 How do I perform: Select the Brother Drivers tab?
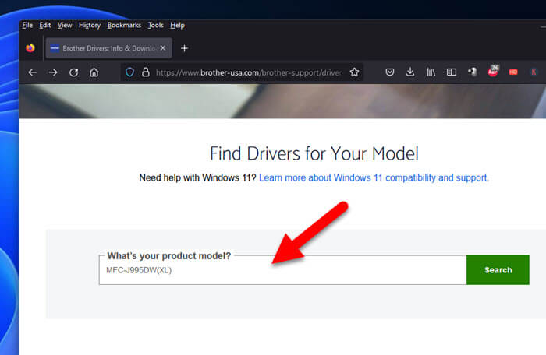108,48
